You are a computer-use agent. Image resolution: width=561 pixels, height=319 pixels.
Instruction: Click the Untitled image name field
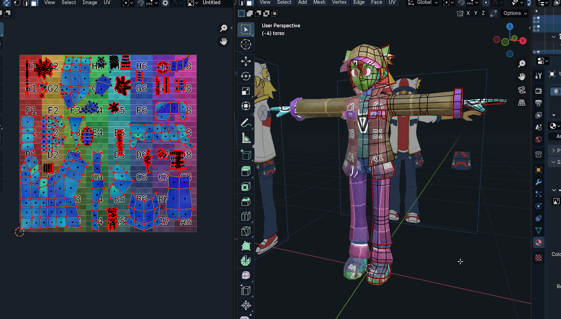point(211,3)
